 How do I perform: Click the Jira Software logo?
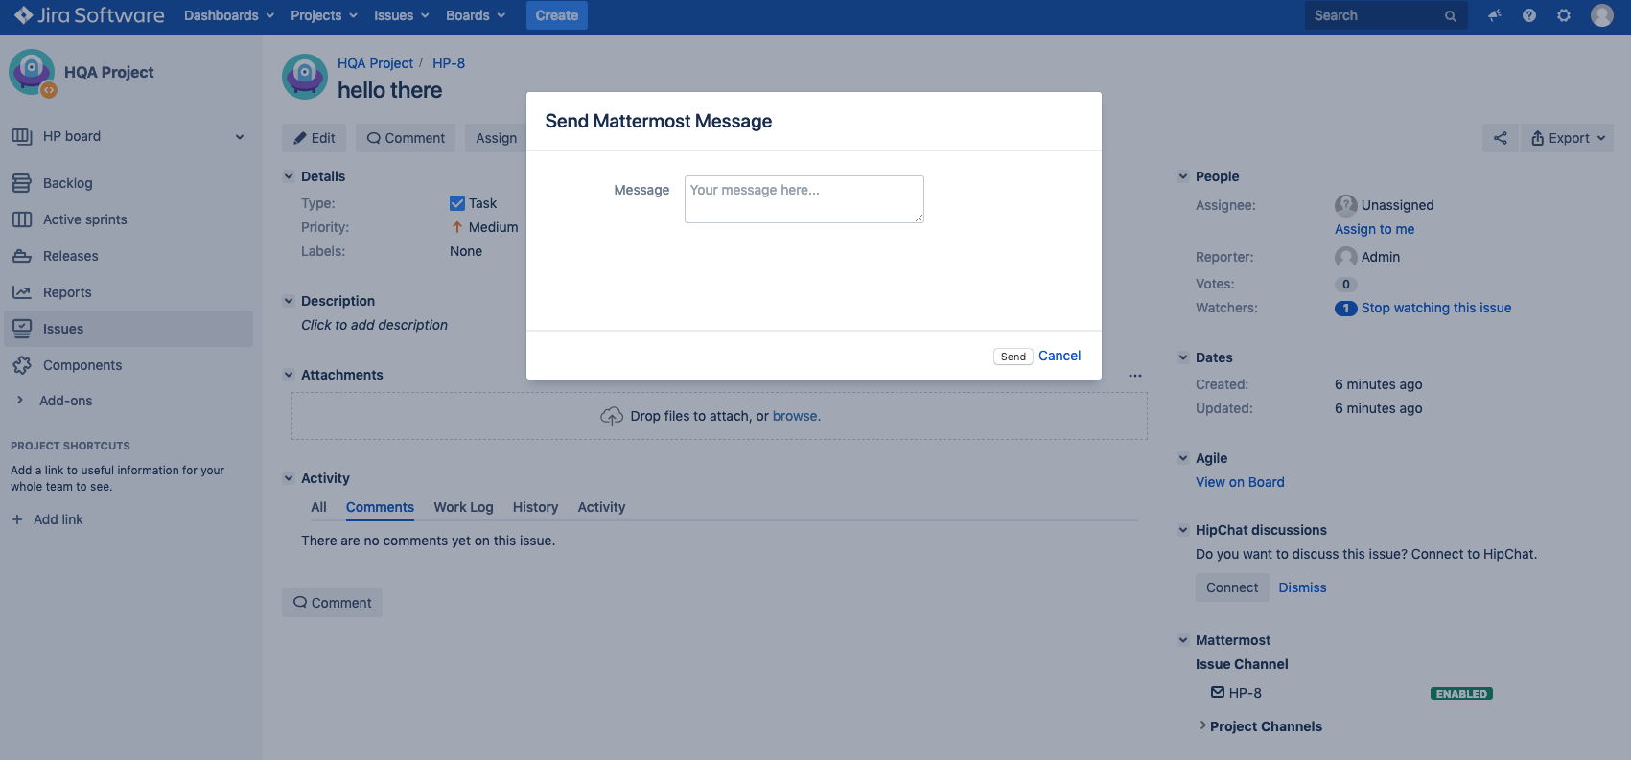89,15
